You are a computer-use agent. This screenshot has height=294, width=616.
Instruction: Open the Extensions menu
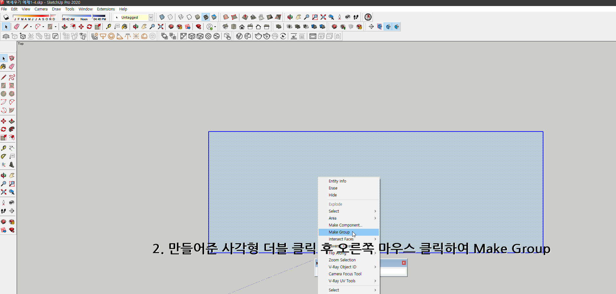(106, 9)
